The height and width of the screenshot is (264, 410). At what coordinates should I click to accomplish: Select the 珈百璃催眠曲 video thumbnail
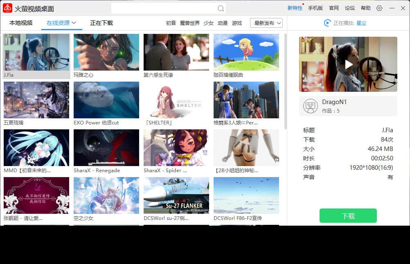tap(246, 52)
